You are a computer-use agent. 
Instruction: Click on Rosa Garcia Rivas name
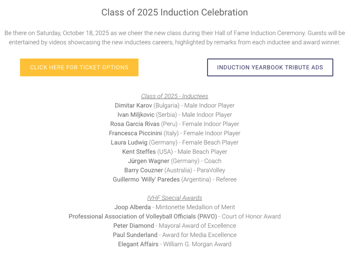(x=135, y=124)
